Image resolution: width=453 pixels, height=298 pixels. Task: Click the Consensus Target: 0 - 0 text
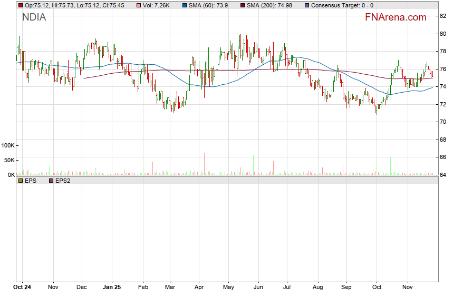342,5
